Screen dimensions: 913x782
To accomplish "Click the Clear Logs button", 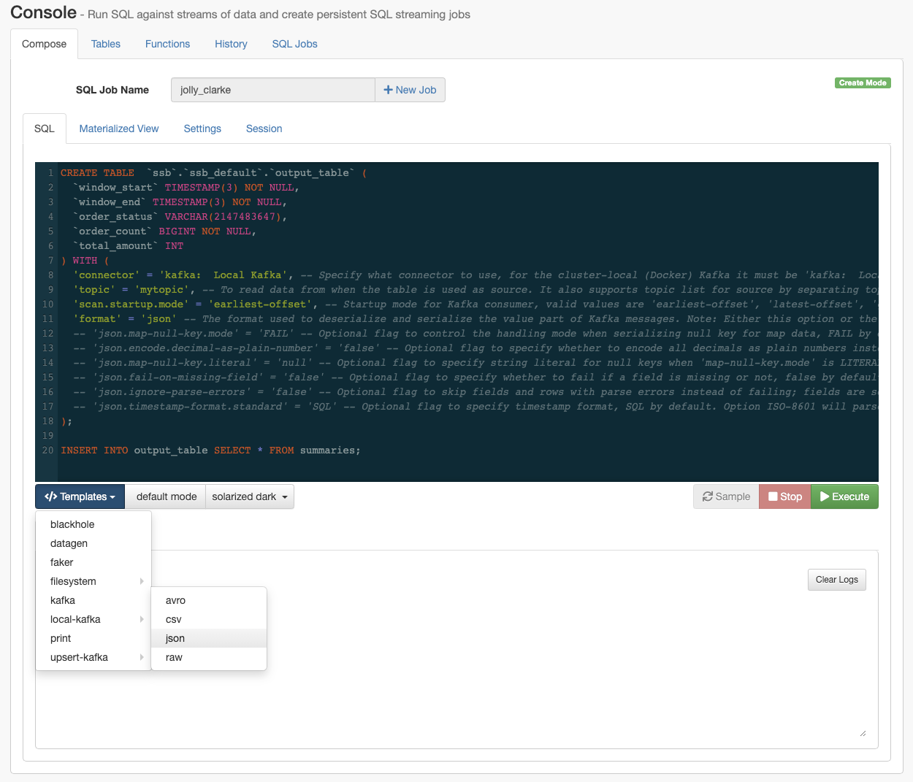I will [836, 580].
